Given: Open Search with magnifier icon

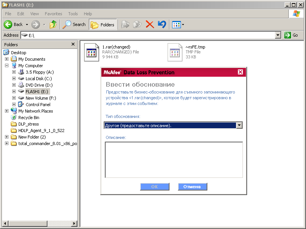Looking at the screenshot, I should pos(74,24).
